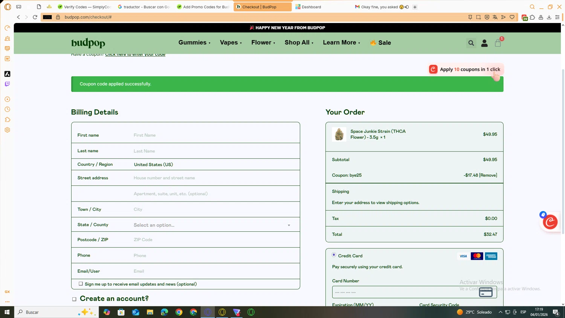Open the Opera menu logo
The width and height of the screenshot is (565, 318).
point(8,7)
